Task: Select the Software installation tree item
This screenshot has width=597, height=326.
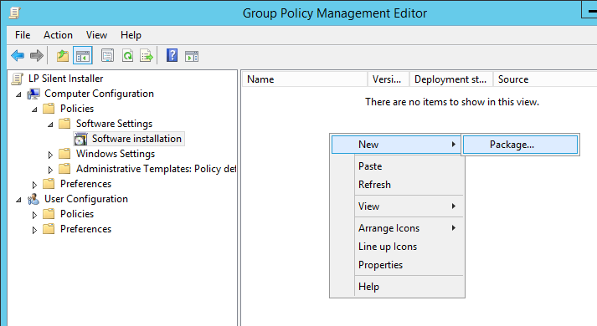Action: [136, 139]
